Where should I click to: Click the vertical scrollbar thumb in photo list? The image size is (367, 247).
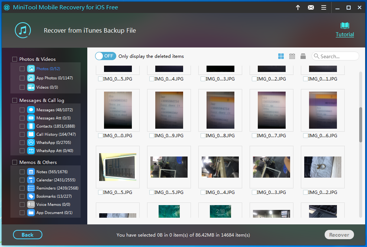[361, 125]
